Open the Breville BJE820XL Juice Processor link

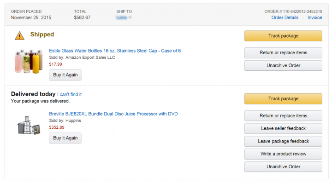(x=113, y=114)
